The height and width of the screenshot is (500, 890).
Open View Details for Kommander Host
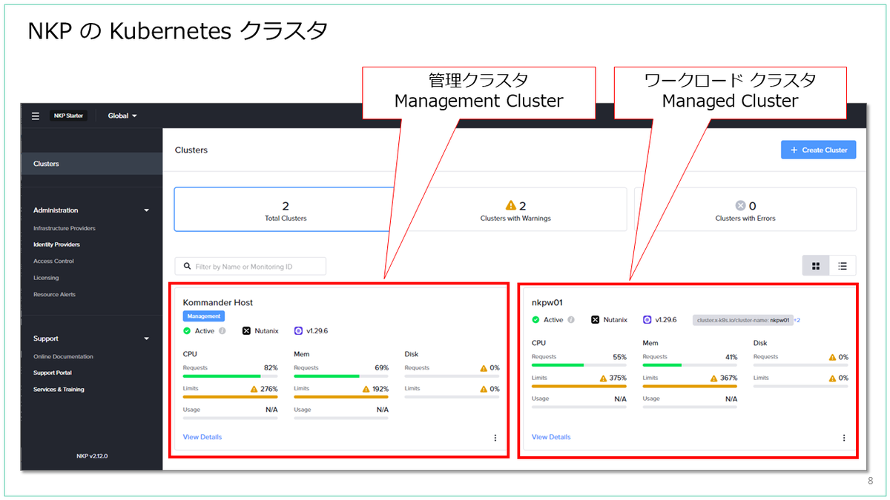tap(202, 437)
